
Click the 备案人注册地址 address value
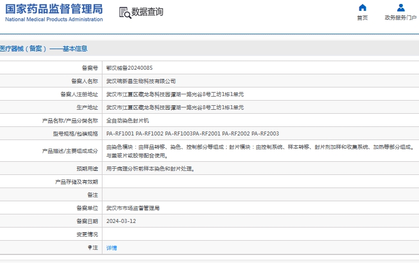coord(175,94)
